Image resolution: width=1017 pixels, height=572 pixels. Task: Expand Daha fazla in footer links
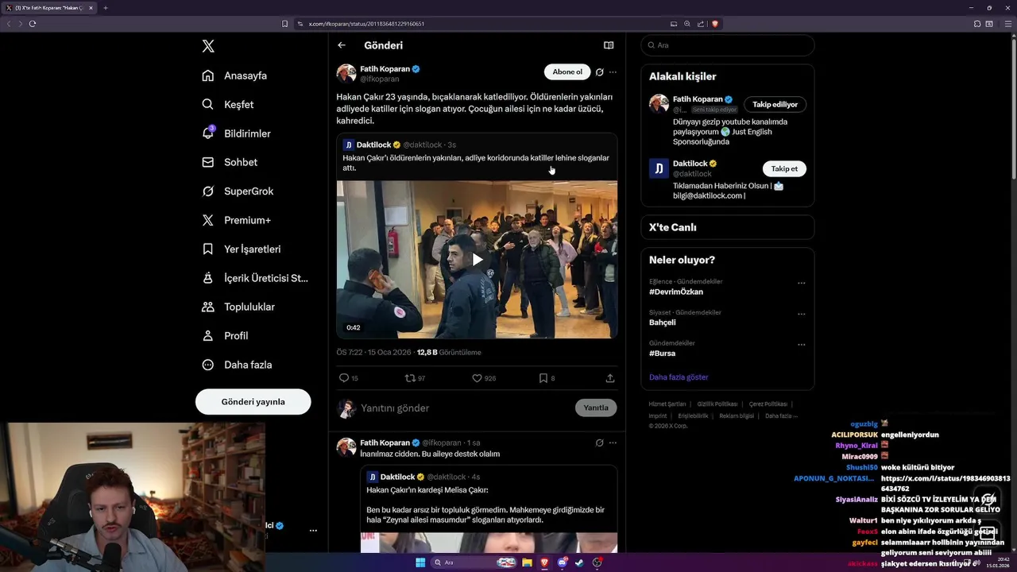(x=781, y=416)
